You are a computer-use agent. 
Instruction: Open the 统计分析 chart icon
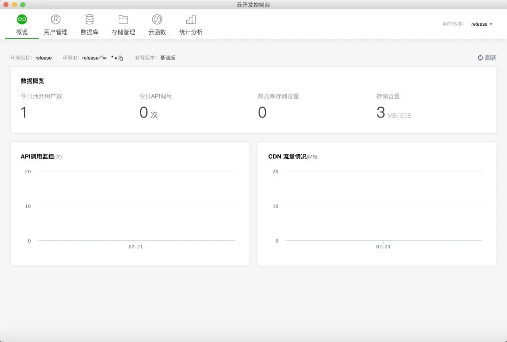(x=191, y=19)
